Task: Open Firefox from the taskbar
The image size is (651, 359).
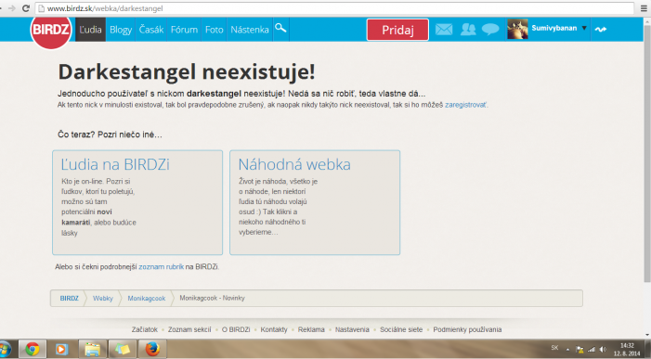Action: (152, 349)
